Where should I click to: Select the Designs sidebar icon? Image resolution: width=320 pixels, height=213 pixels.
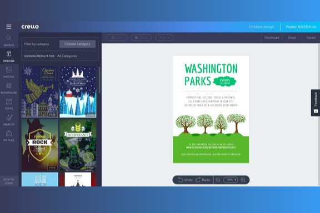point(9,56)
